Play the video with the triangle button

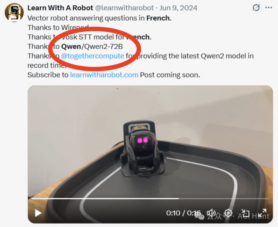pos(38,213)
